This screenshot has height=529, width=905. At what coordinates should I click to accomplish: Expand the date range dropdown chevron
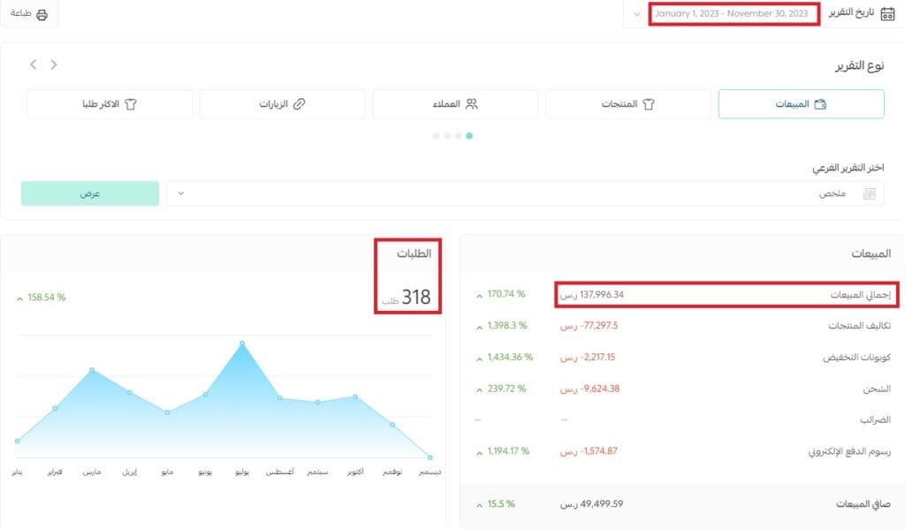pos(636,14)
